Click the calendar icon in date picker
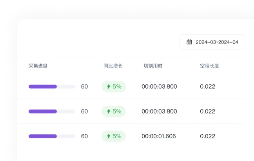 pyautogui.click(x=189, y=42)
